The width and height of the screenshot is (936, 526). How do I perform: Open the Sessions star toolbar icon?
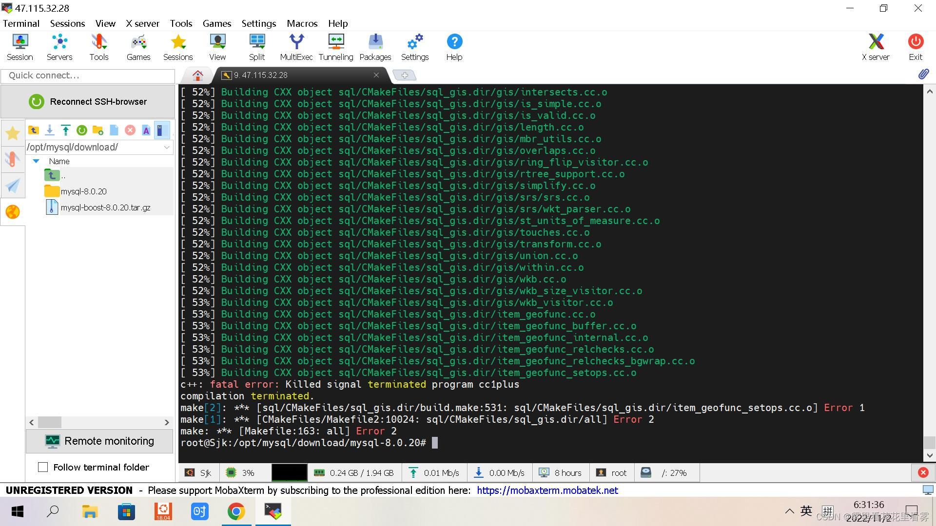pos(178,47)
